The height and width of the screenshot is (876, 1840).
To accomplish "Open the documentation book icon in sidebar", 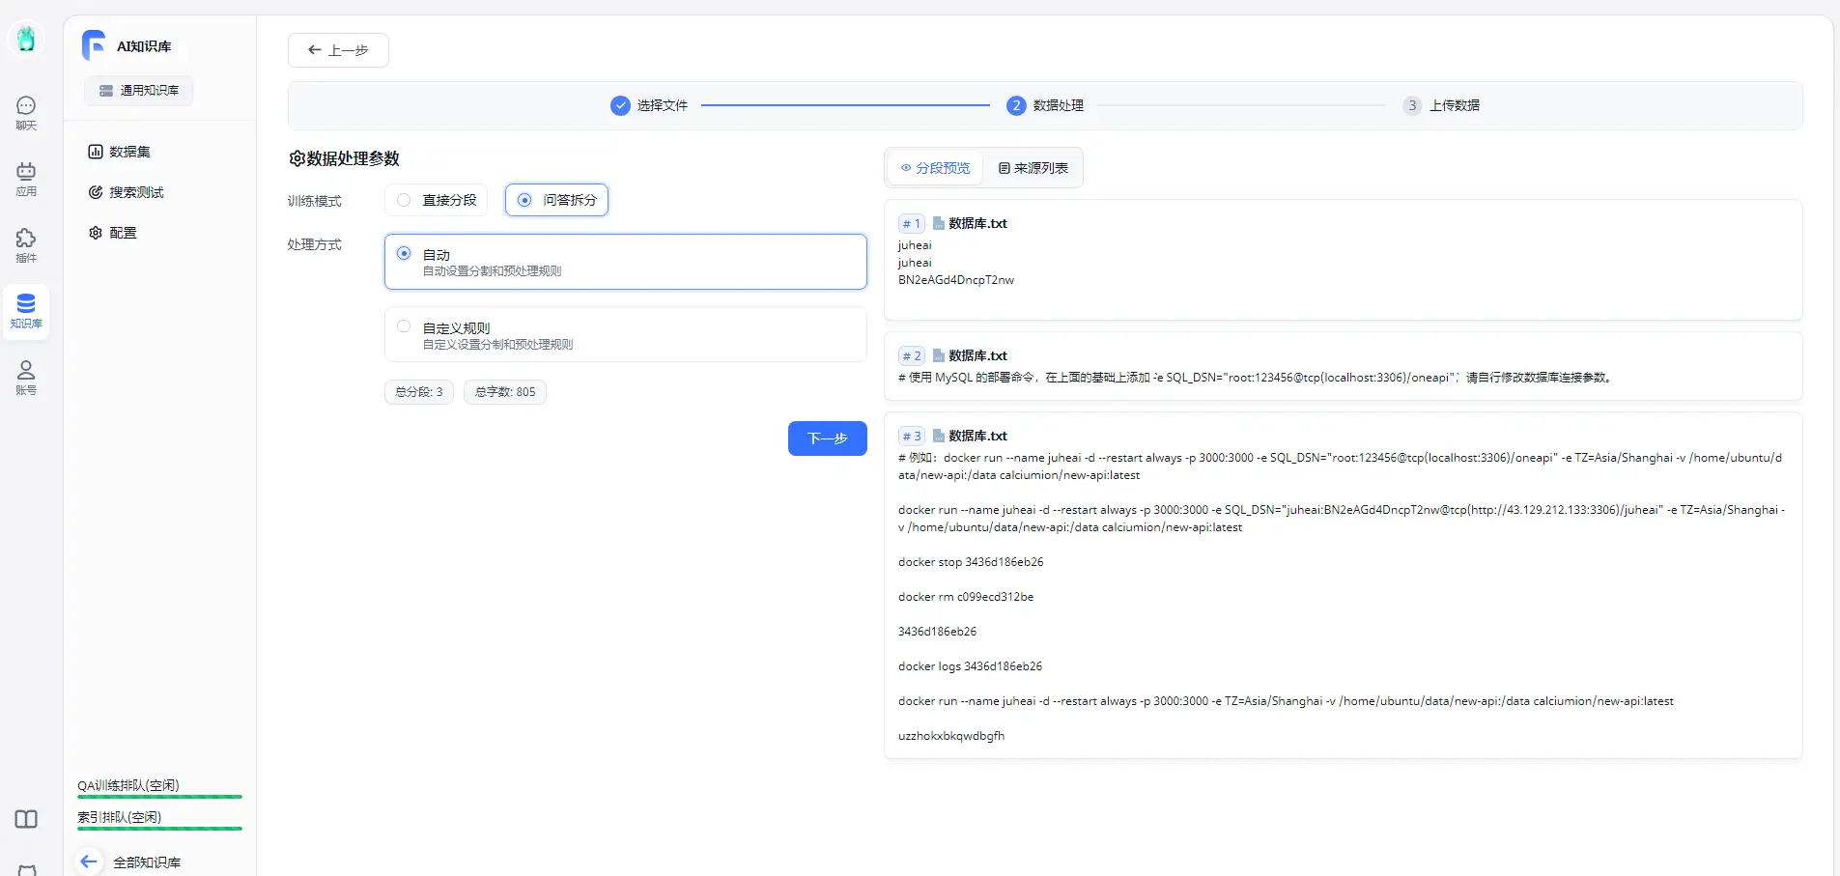I will coord(26,819).
